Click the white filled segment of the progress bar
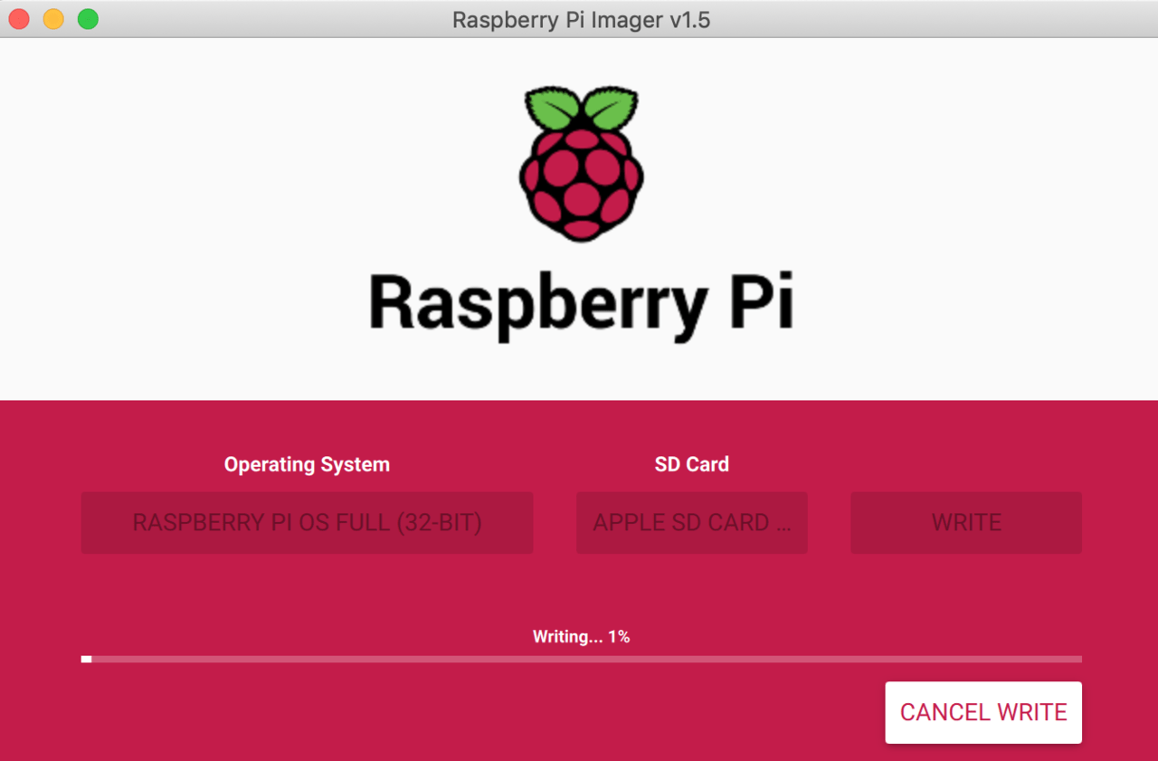This screenshot has height=761, width=1158. click(x=86, y=660)
